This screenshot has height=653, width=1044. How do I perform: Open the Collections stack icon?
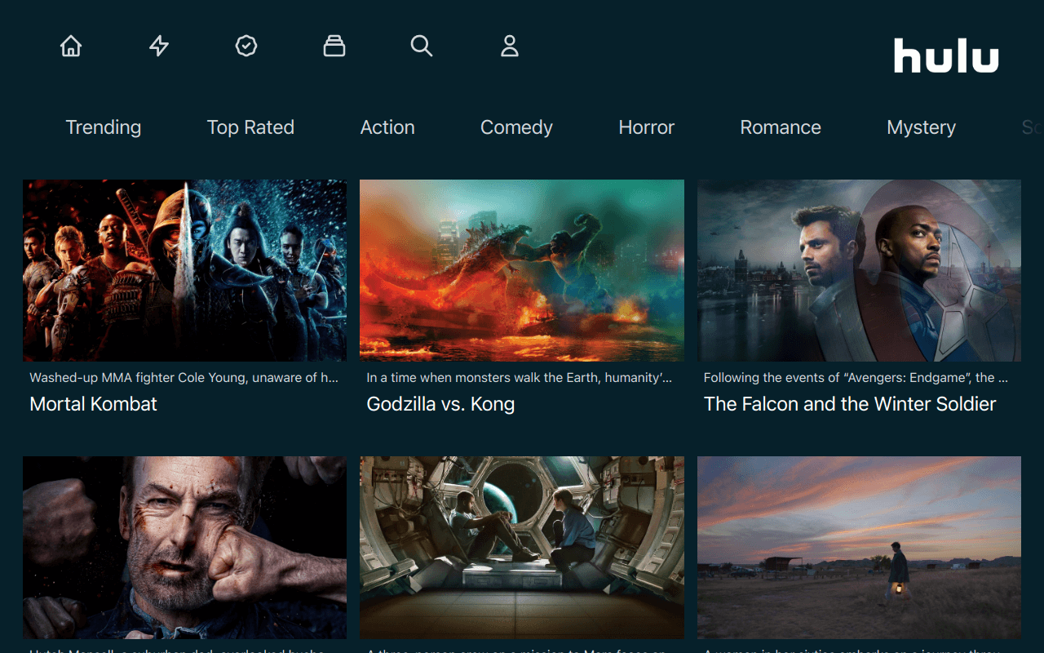334,47
